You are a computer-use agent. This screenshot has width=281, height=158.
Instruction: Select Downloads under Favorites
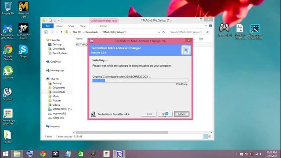click(58, 49)
